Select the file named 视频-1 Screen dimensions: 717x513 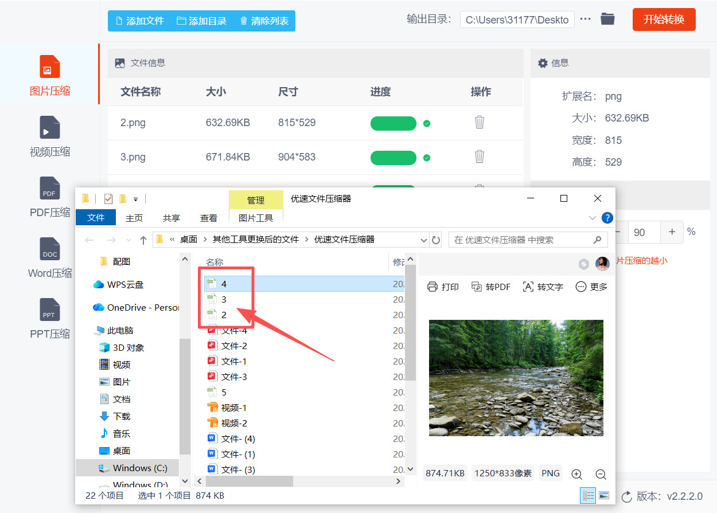point(234,408)
